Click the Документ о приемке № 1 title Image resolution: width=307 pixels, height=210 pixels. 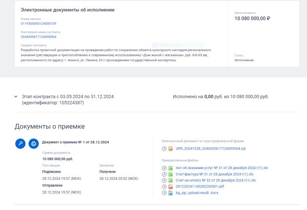coord(75,142)
